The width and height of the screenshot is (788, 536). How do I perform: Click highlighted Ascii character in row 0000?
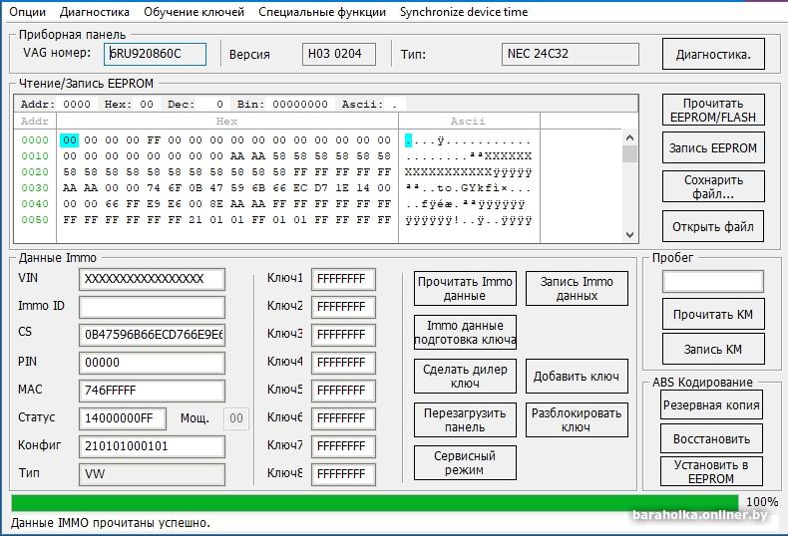click(x=408, y=140)
